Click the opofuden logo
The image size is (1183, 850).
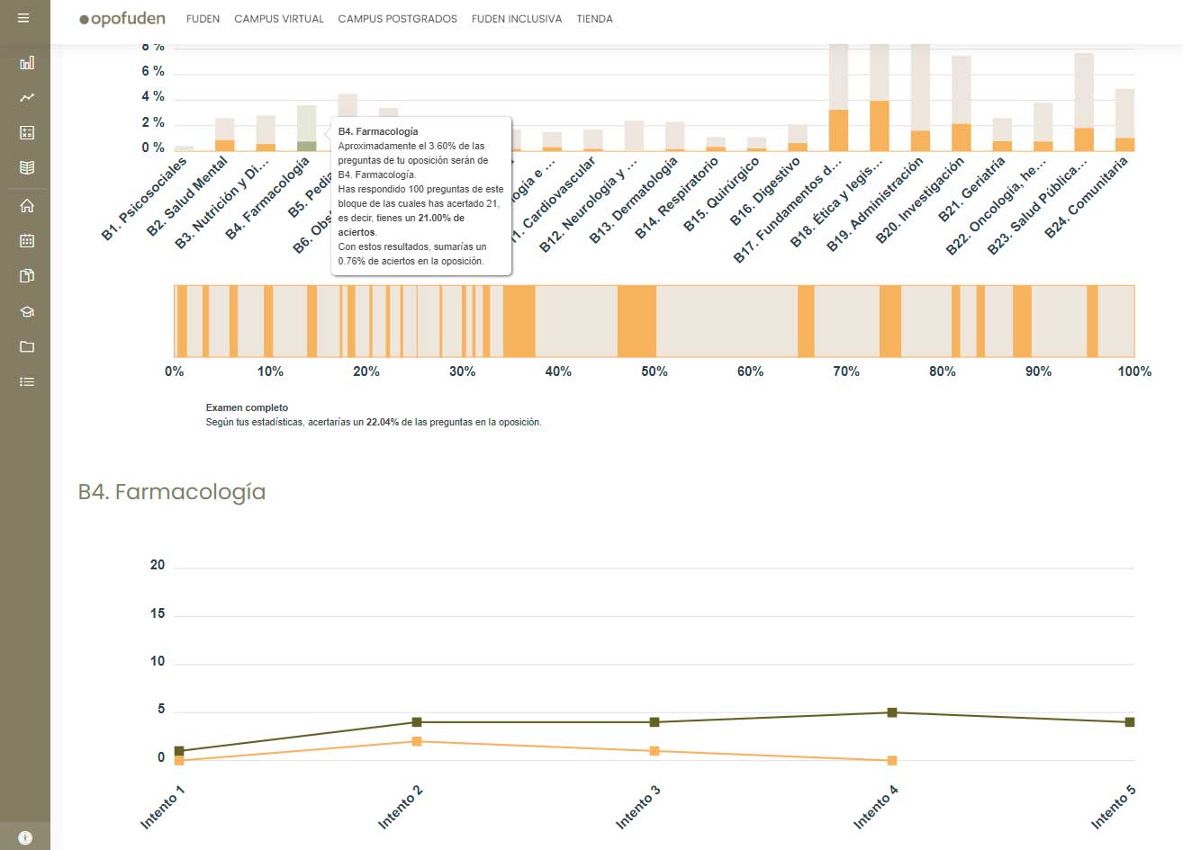coord(122,19)
